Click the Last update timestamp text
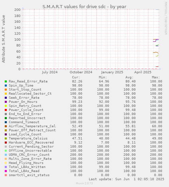The height and width of the screenshot is (187, 169). [126, 179]
